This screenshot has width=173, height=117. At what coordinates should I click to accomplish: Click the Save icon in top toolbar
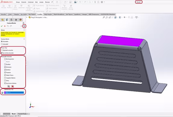(70, 2)
